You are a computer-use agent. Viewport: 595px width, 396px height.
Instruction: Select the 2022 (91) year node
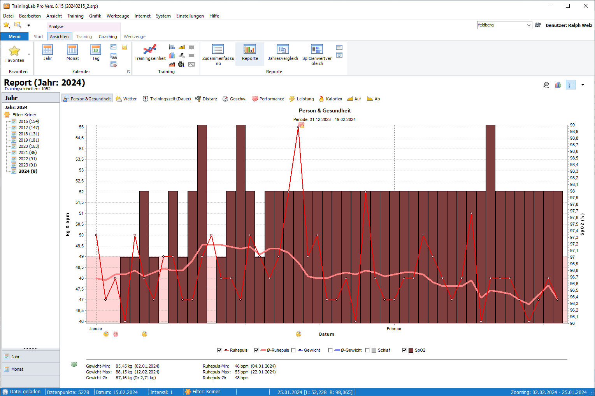28,159
